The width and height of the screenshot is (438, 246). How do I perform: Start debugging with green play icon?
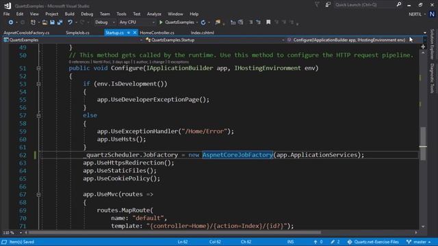[x=161, y=23]
